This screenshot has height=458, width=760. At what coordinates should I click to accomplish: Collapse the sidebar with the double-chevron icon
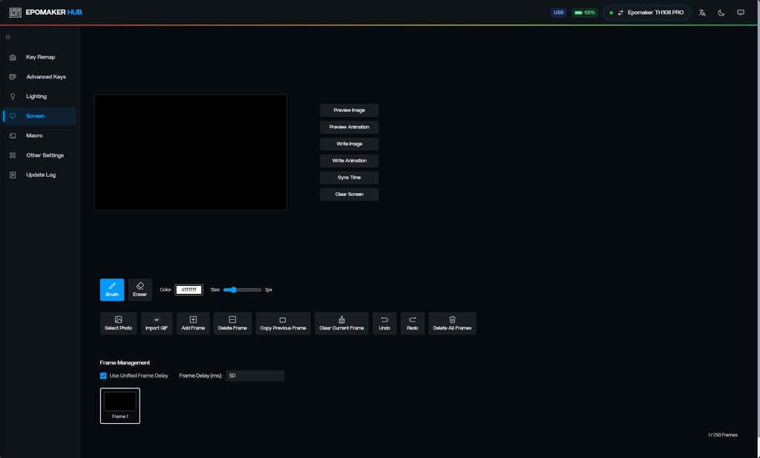pyautogui.click(x=7, y=37)
